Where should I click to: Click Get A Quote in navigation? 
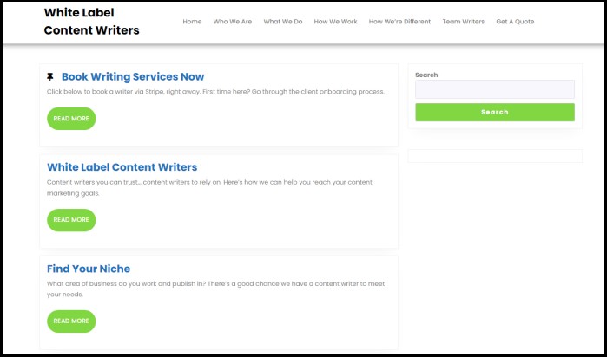pos(515,22)
